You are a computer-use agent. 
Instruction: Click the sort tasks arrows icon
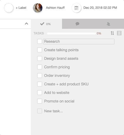(x=112, y=33)
